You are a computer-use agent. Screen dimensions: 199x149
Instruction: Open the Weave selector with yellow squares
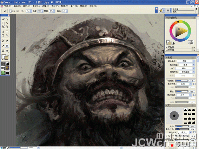(x=7, y=68)
